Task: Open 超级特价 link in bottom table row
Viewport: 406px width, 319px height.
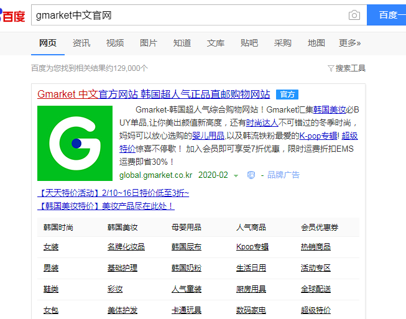Action: pos(316,310)
